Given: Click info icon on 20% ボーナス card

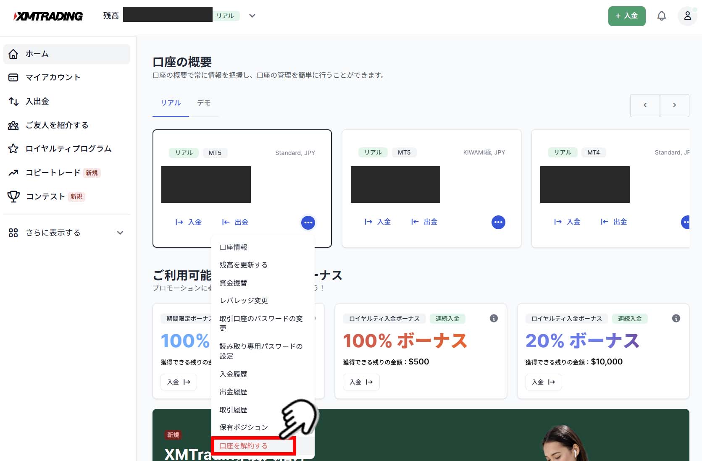Looking at the screenshot, I should coord(676,318).
